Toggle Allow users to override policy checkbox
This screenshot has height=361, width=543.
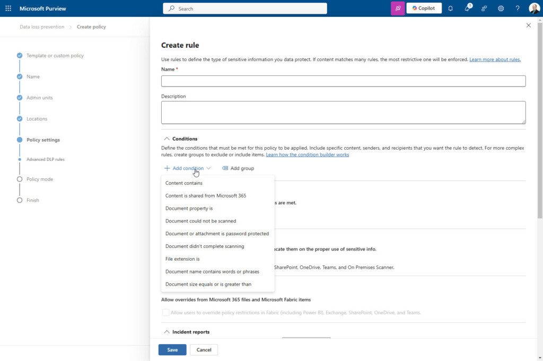pyautogui.click(x=166, y=313)
